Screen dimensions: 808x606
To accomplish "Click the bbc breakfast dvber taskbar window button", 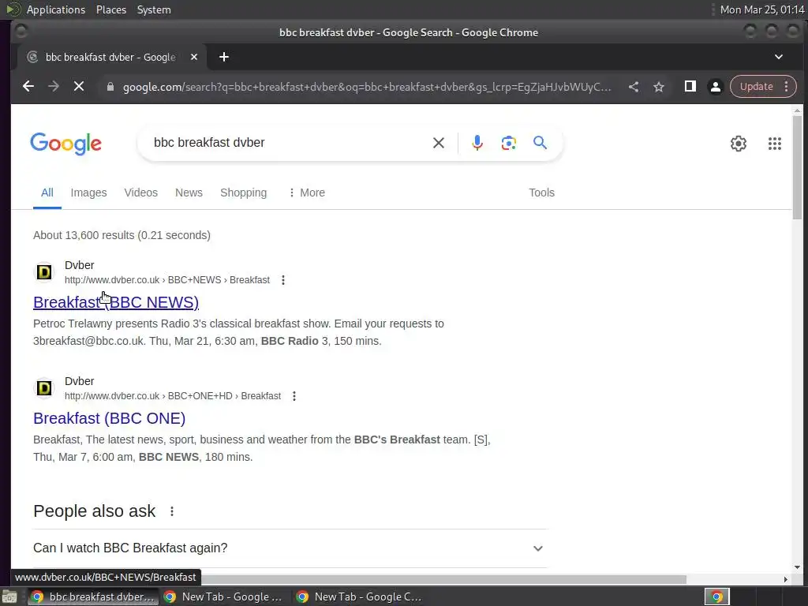I will click(x=93, y=597).
